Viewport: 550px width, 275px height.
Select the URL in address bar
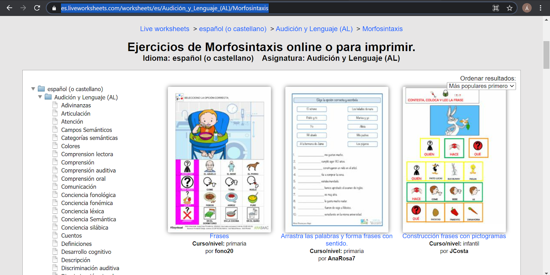coord(165,8)
